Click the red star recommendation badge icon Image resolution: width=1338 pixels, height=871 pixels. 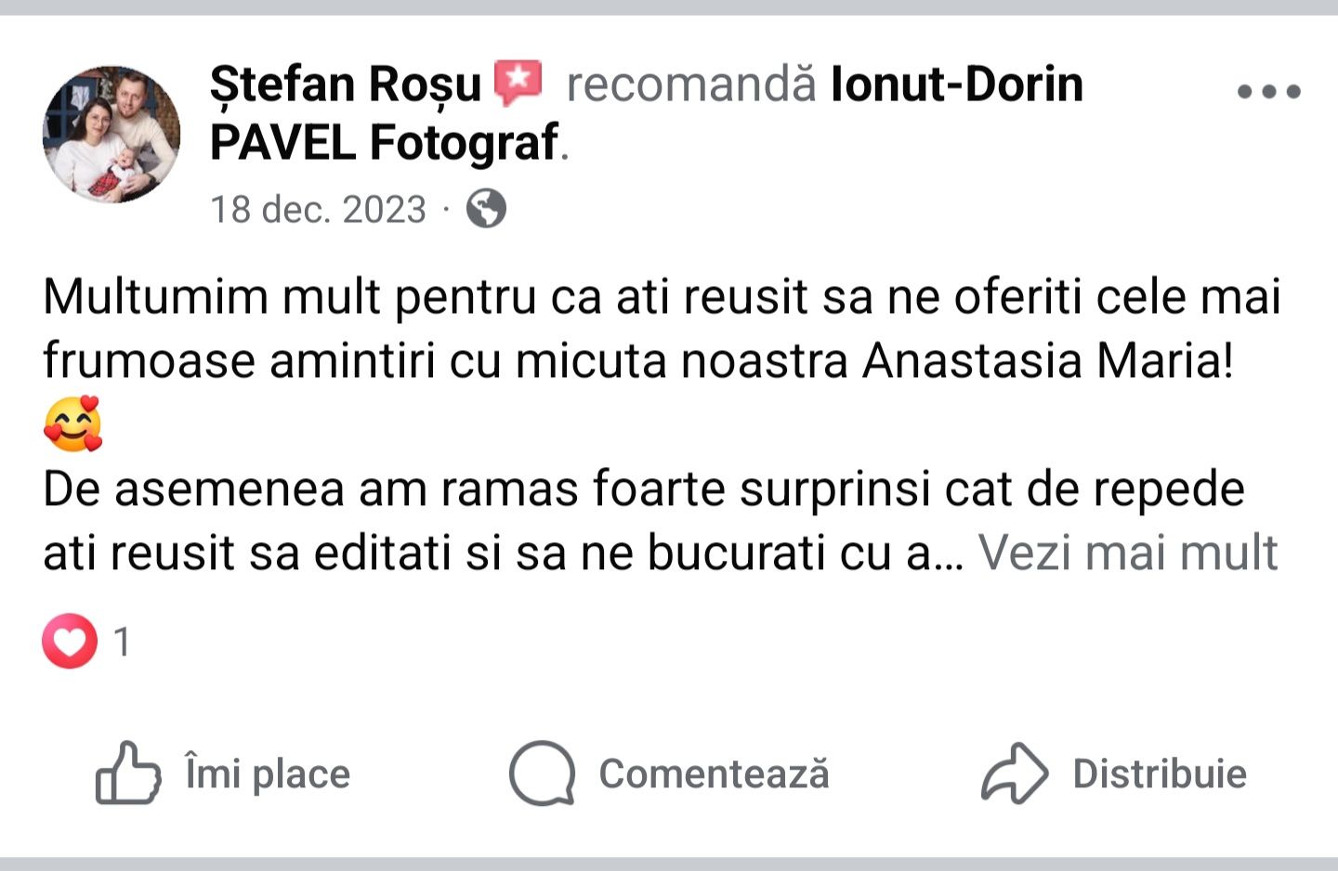518,84
